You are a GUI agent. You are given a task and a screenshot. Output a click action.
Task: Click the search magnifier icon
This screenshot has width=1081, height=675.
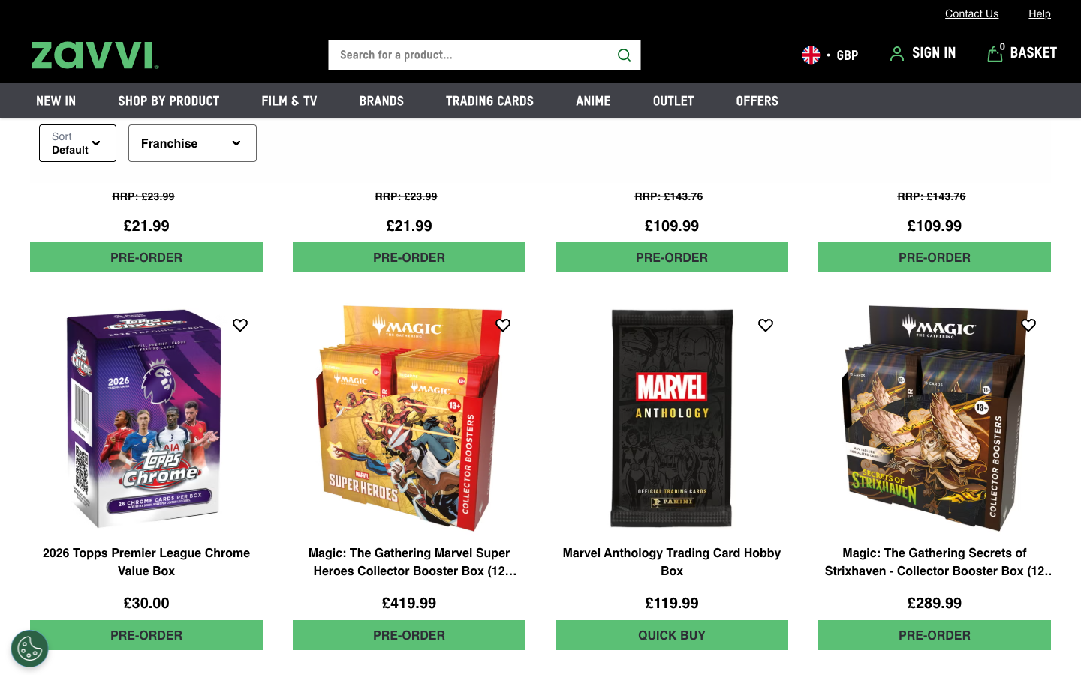pos(624,54)
